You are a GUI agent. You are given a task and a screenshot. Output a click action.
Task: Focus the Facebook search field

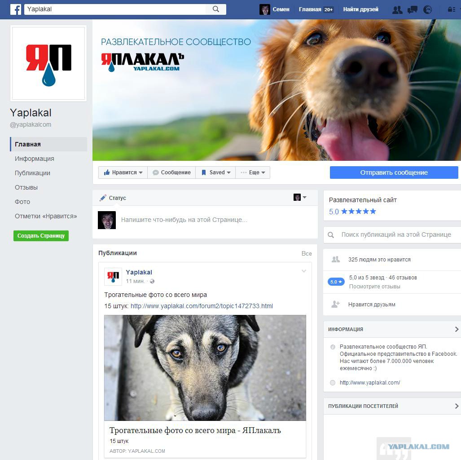(x=115, y=9)
